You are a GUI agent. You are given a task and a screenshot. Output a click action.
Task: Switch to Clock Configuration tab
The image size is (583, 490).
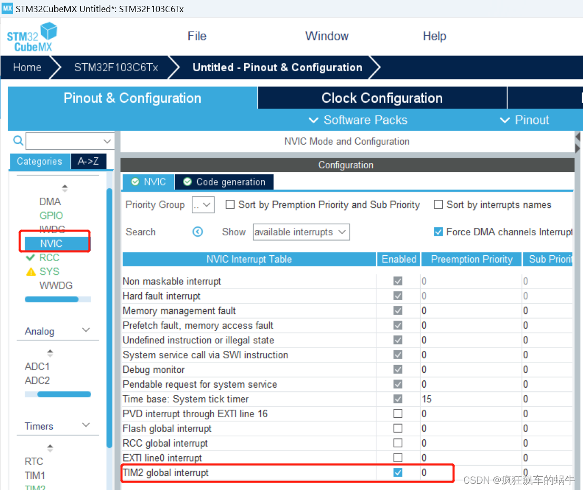coord(382,98)
